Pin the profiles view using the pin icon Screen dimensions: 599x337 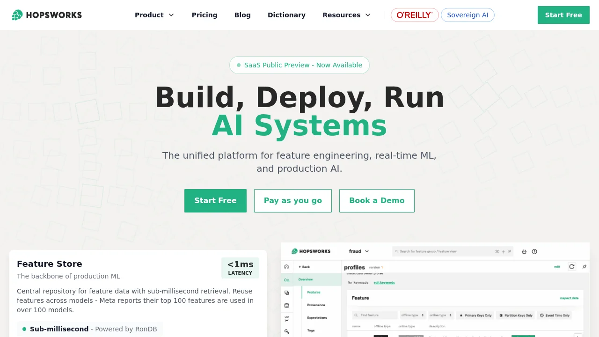pyautogui.click(x=584, y=266)
